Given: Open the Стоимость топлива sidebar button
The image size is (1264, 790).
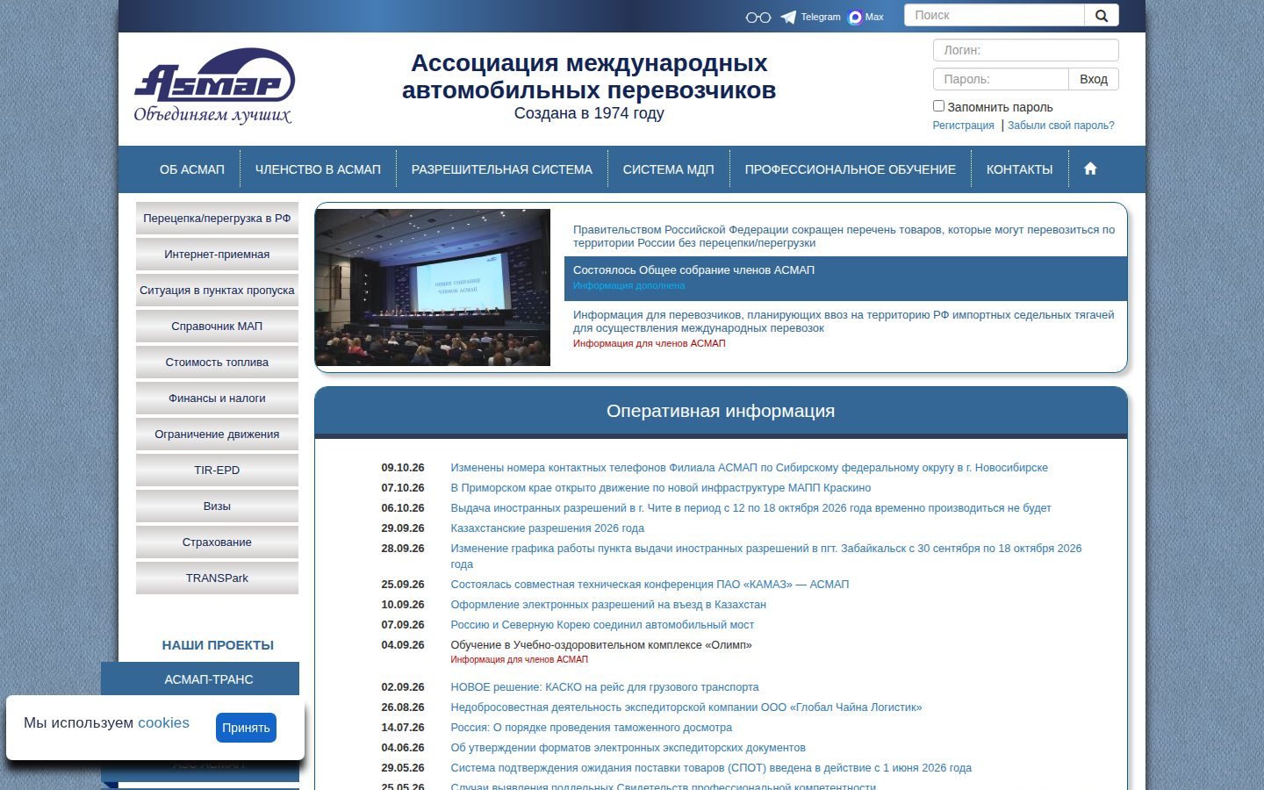Looking at the screenshot, I should click(217, 363).
